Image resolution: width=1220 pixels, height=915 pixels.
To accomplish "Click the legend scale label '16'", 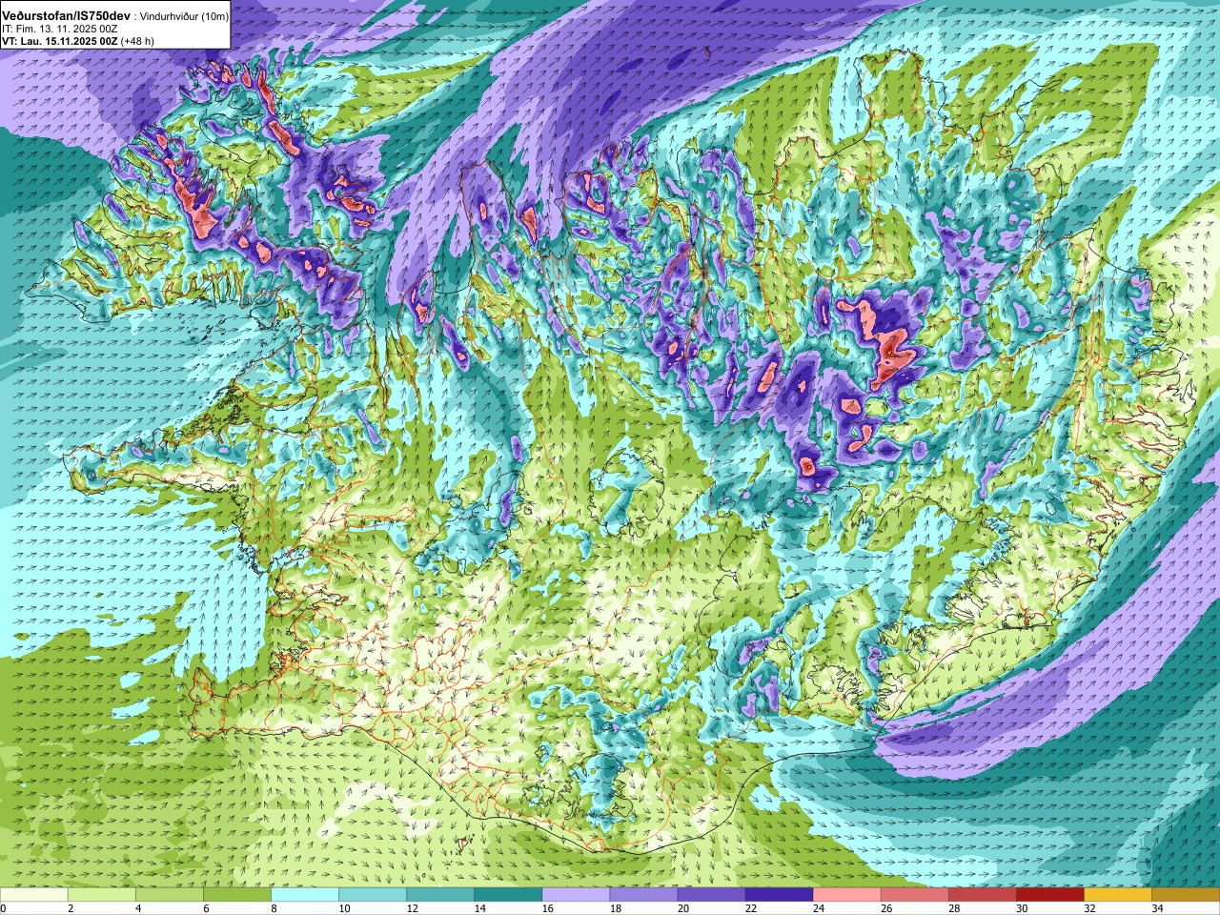I will (x=548, y=908).
